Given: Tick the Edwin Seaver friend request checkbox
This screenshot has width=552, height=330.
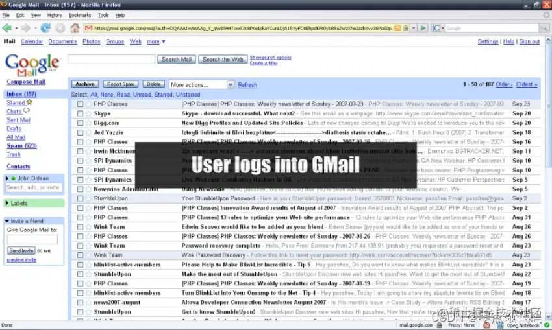Looking at the screenshot, I should point(81,227).
